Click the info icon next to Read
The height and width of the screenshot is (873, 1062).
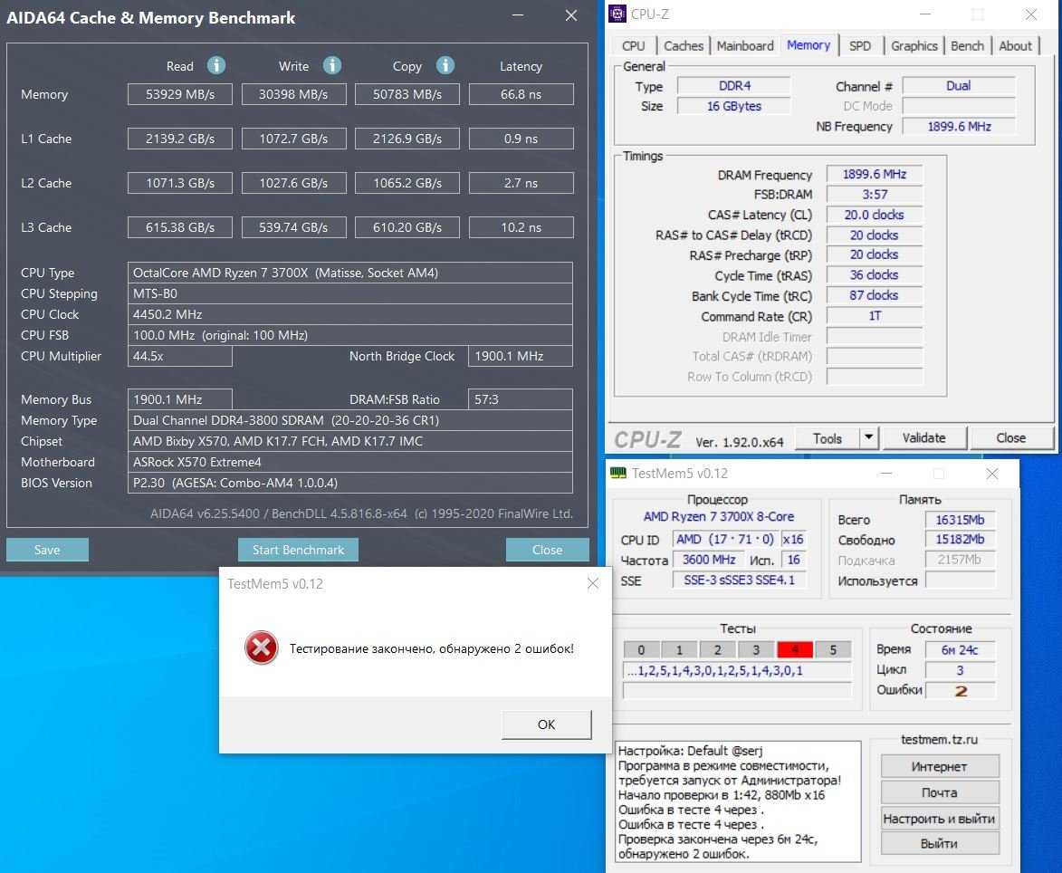pyautogui.click(x=215, y=65)
